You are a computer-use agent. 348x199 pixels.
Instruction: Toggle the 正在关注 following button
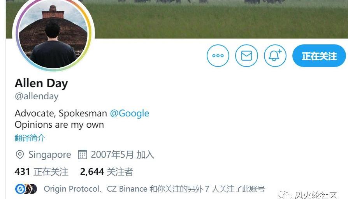pos(319,56)
